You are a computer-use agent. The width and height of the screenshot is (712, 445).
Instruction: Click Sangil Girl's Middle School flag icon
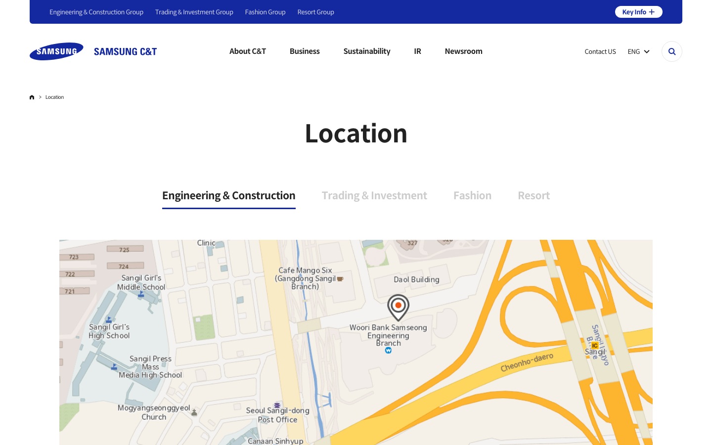point(141,294)
